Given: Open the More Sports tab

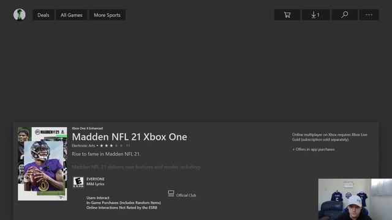Looking at the screenshot, I should (x=107, y=15).
